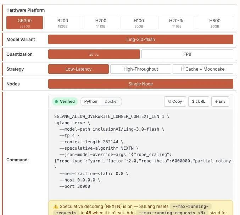Click the 'Command:' label
Viewport: 240px width, 215px height.
(18, 160)
